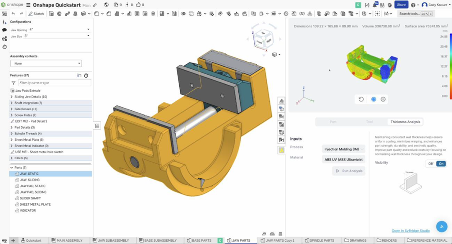Expand Side Bosses folder

(11, 109)
